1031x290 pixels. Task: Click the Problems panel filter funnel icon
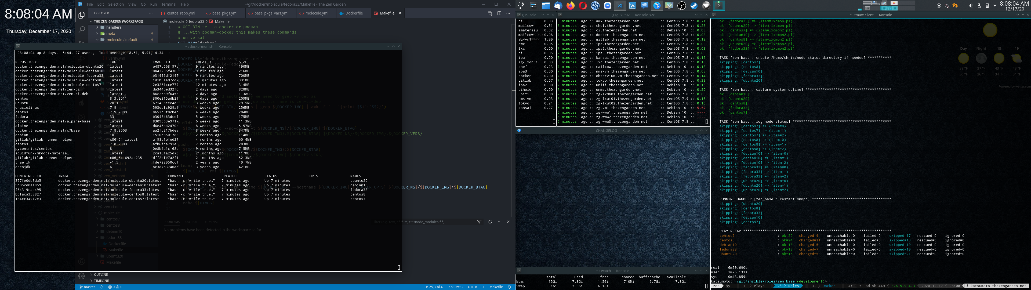coord(479,222)
